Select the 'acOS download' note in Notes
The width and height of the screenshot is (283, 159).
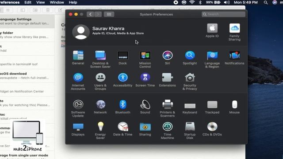(x=27, y=76)
